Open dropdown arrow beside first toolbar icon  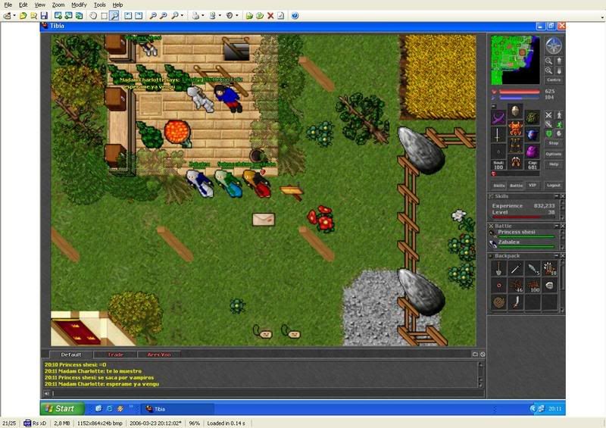tap(14, 15)
